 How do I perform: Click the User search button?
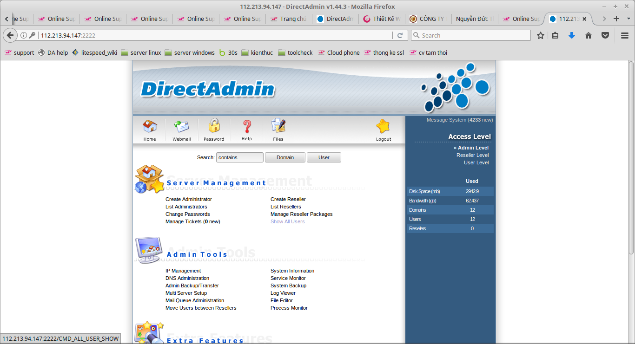(x=324, y=157)
